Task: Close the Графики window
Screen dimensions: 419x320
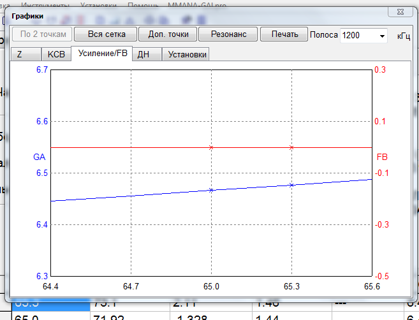Action: (x=400, y=12)
